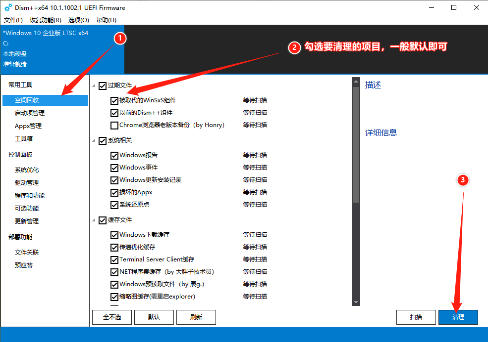
Task: Click 等待扫描 status beside Windows报告
Action: (x=255, y=155)
